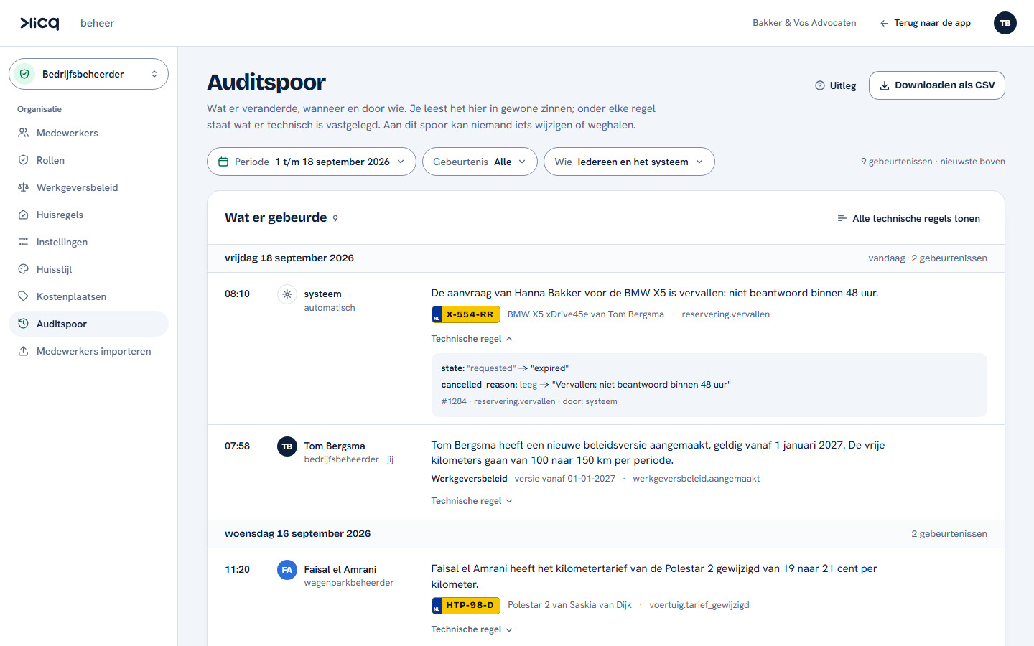
Task: Click the FA avatar of Faisal el Amrani
Action: point(287,570)
